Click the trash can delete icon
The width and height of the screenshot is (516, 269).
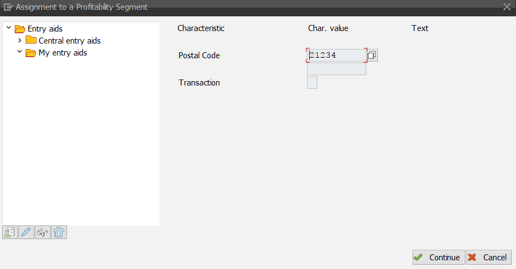59,233
